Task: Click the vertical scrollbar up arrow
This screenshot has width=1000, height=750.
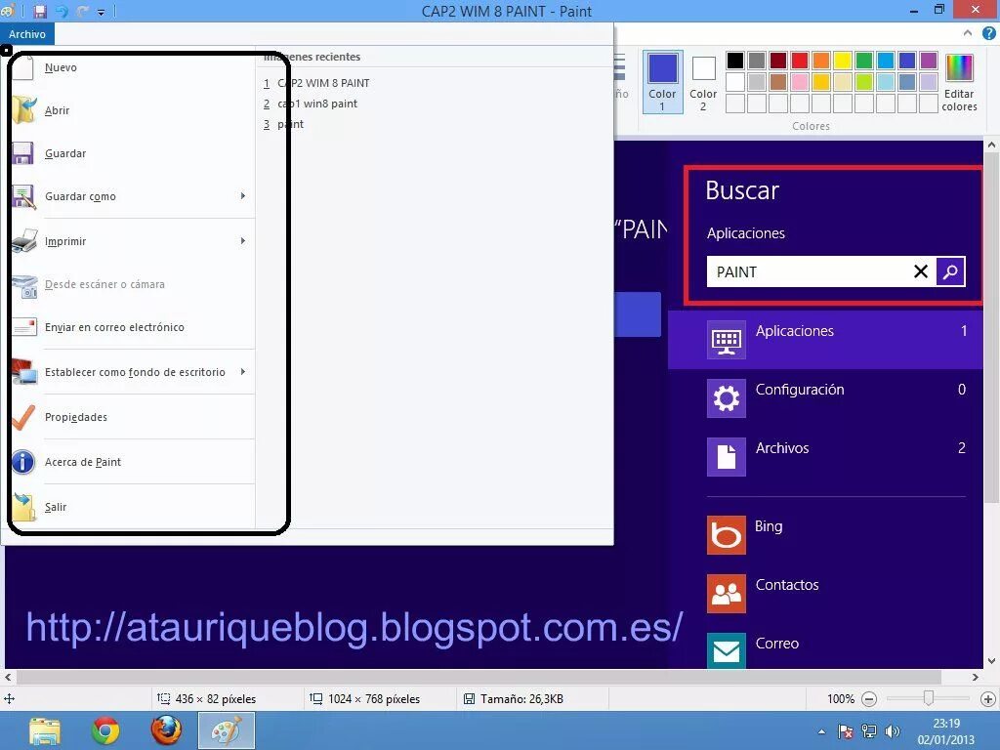Action: point(991,145)
